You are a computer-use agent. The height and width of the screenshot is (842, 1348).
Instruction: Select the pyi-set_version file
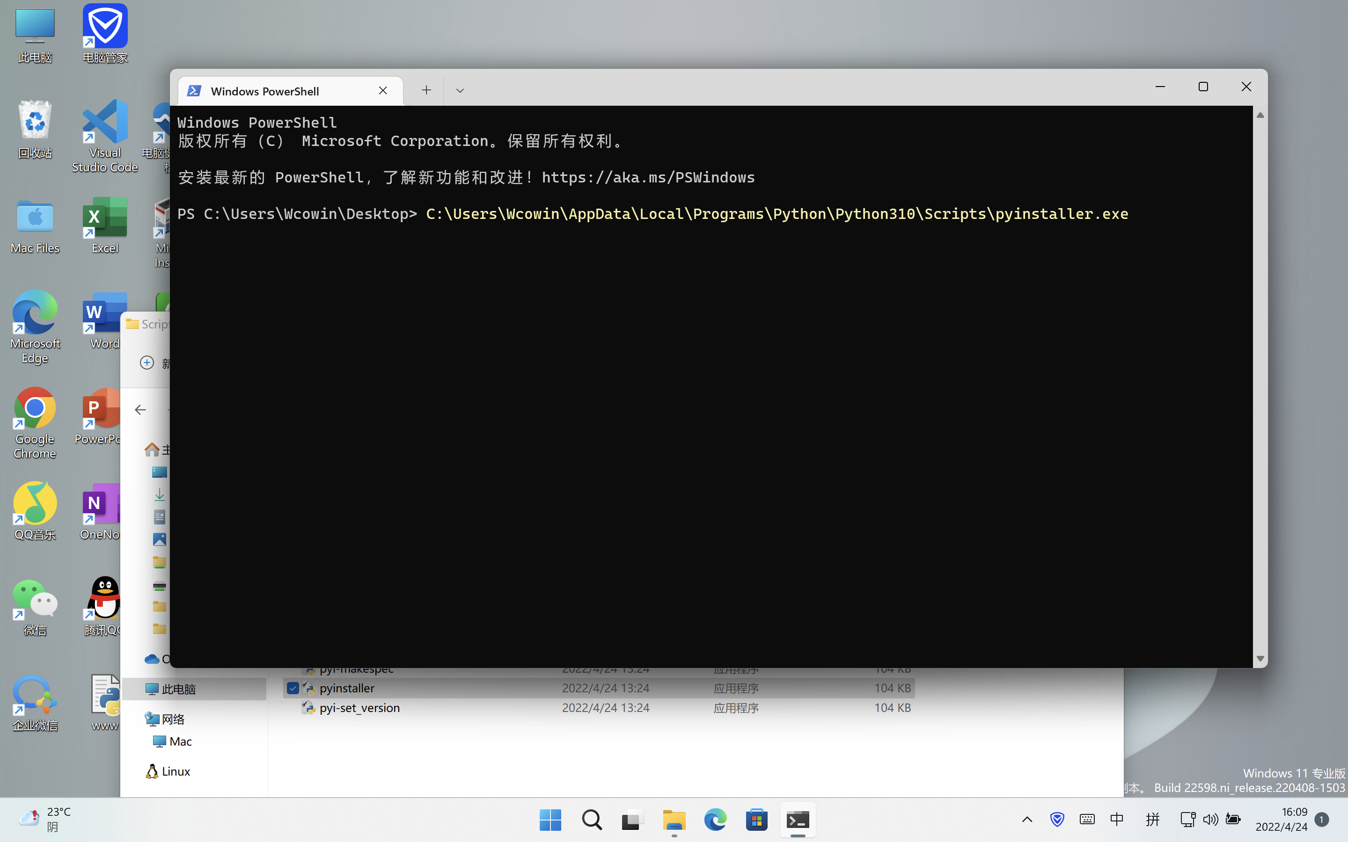(x=359, y=708)
